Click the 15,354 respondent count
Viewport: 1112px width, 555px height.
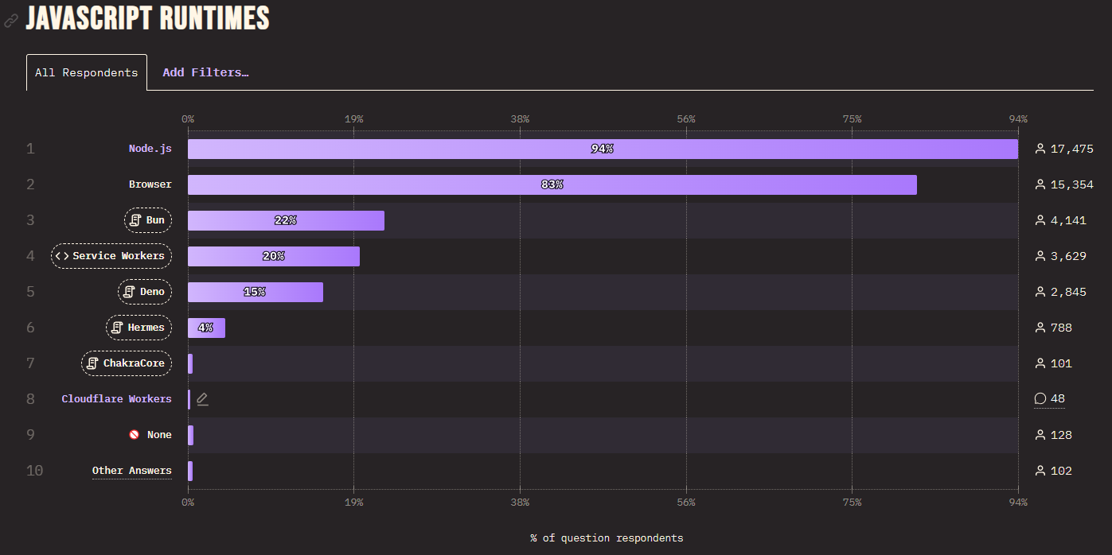pos(1072,184)
